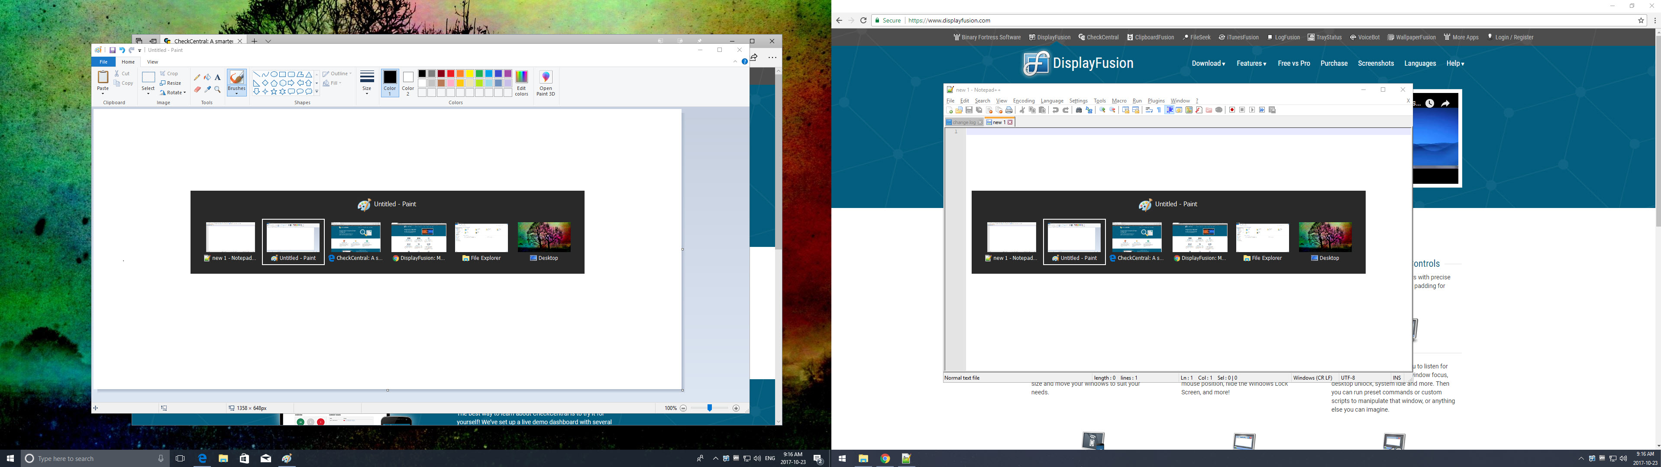Open Customize Quick Access Toolbar arrow in Paint

tap(140, 50)
